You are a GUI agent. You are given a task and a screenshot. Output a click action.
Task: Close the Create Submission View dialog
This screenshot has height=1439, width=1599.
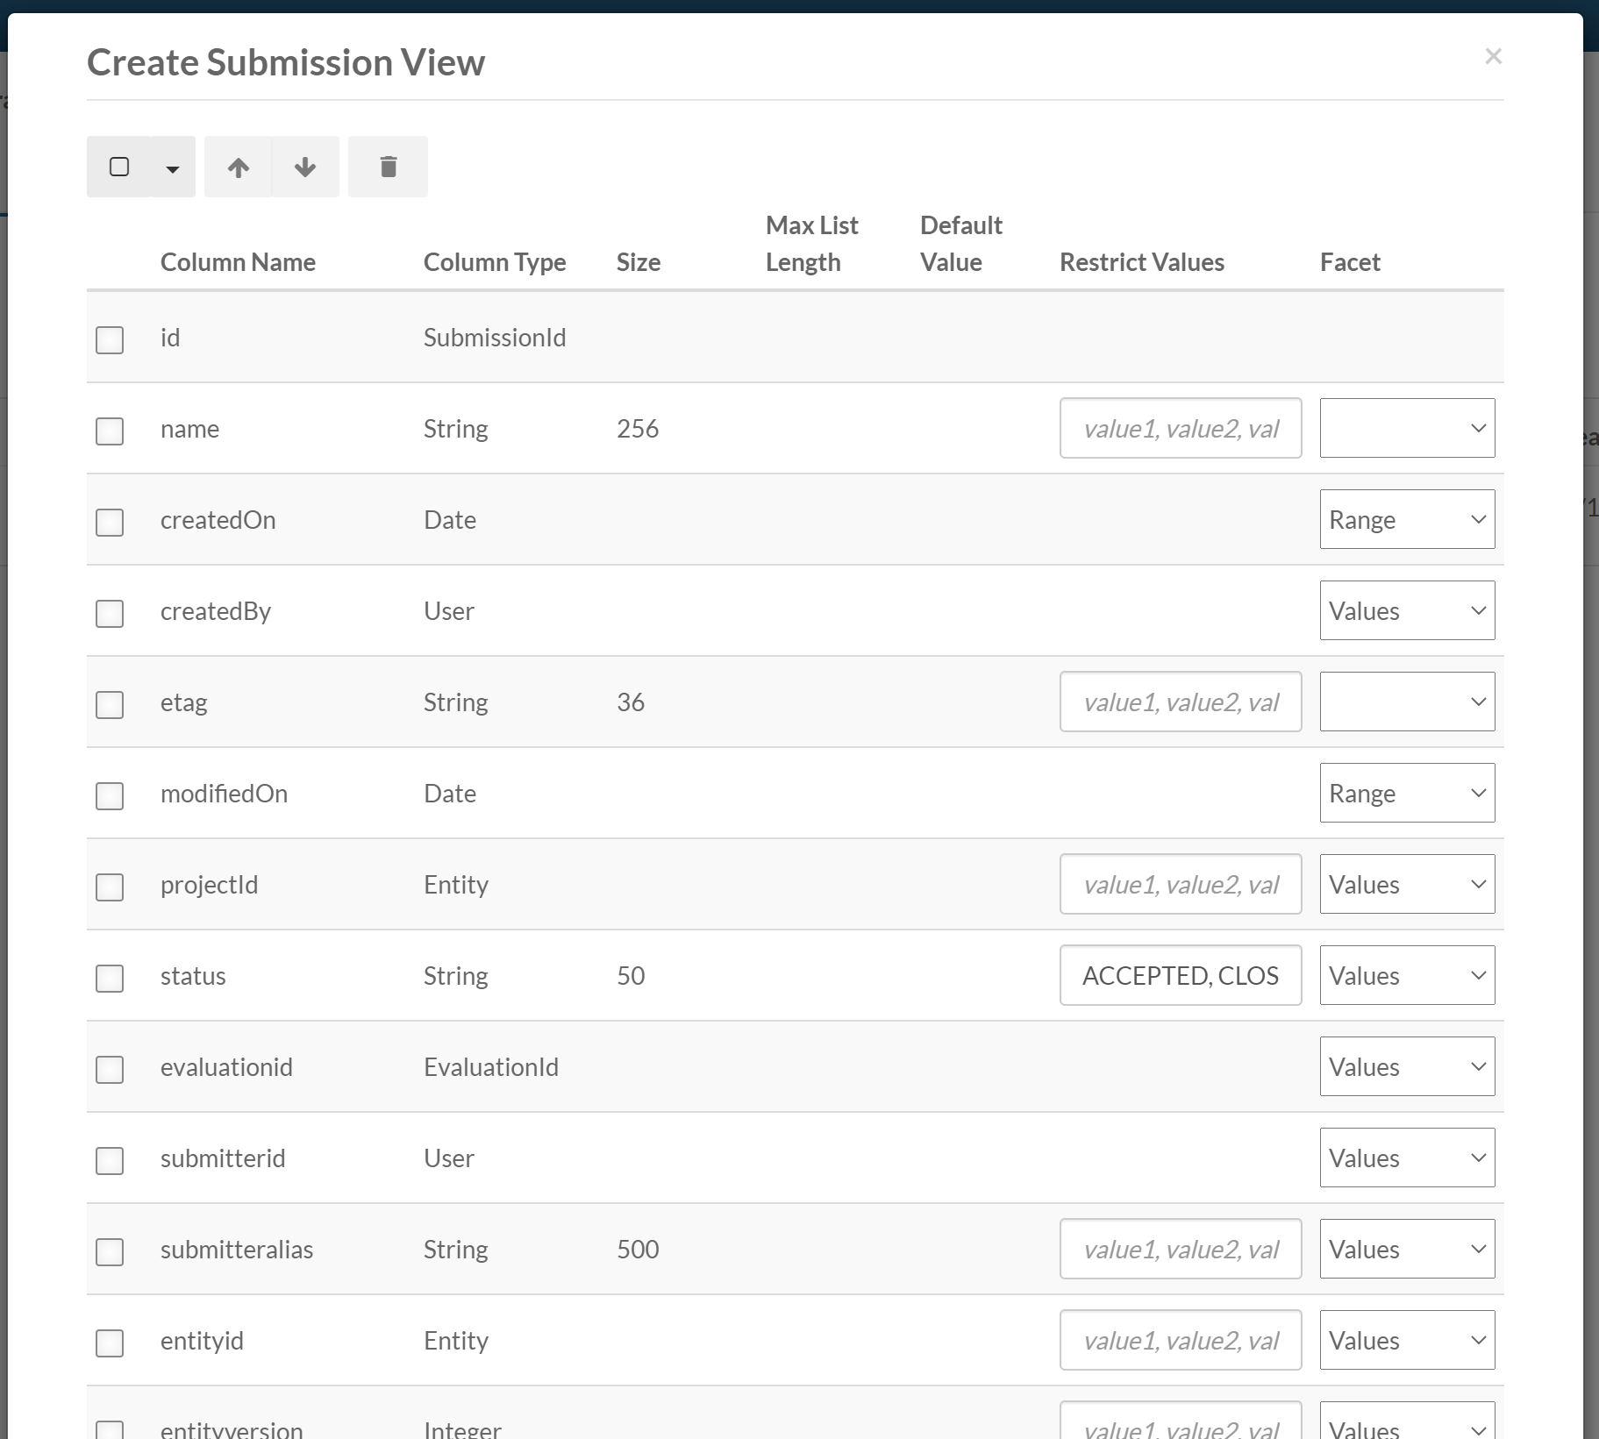[x=1493, y=56]
